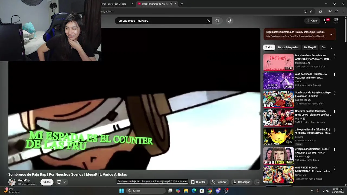Open options for Ubers vs Bastard Munchen video
Image resolution: width=347 pixels, height=195 pixels.
pos(334,112)
